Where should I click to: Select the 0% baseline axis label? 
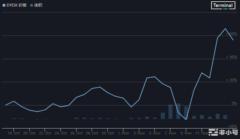click(x=234, y=104)
